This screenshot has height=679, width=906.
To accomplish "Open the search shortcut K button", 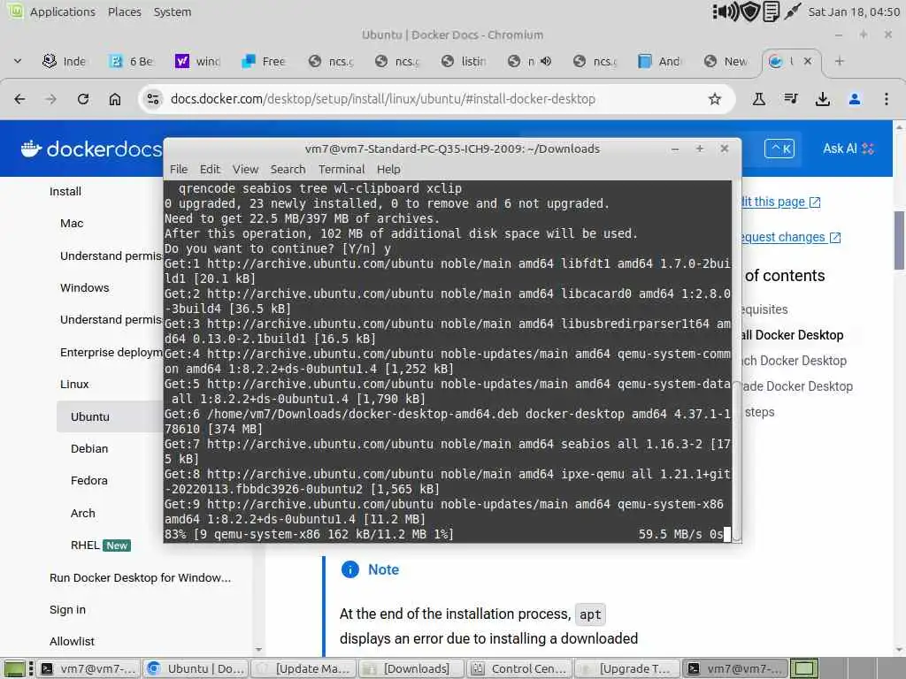I will [x=779, y=149].
